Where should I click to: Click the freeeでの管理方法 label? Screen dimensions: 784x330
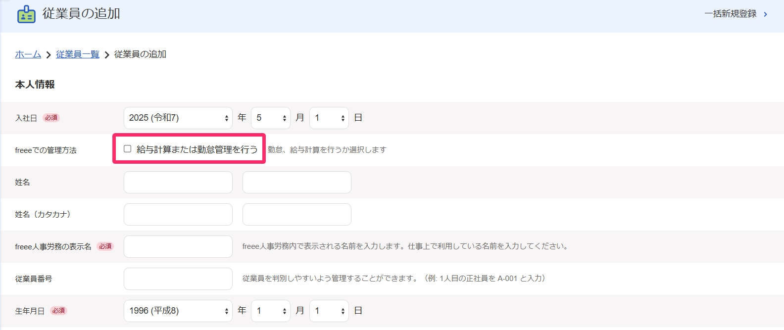(46, 150)
